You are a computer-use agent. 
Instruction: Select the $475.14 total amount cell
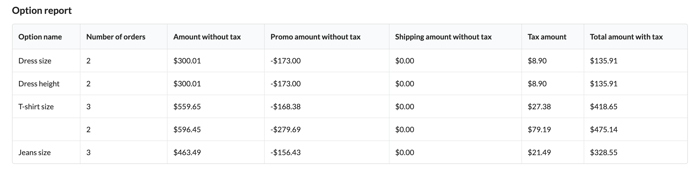pyautogui.click(x=603, y=130)
